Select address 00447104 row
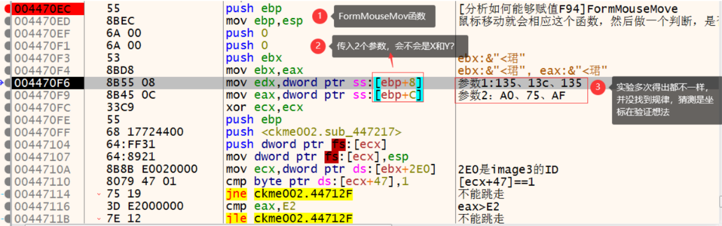This screenshot has height=226, width=722. tap(42, 144)
